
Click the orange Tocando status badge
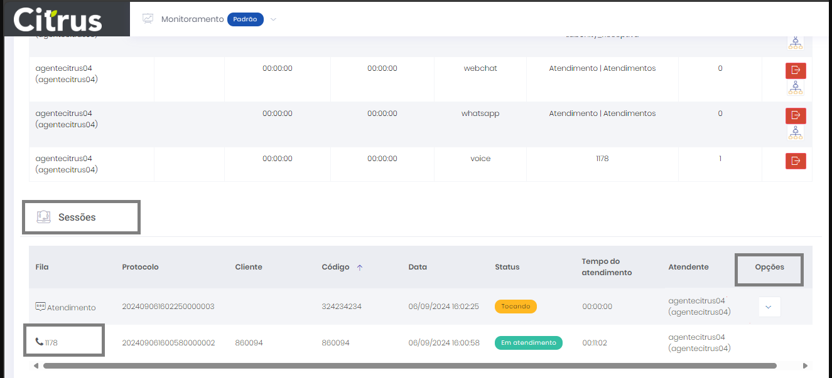click(516, 307)
